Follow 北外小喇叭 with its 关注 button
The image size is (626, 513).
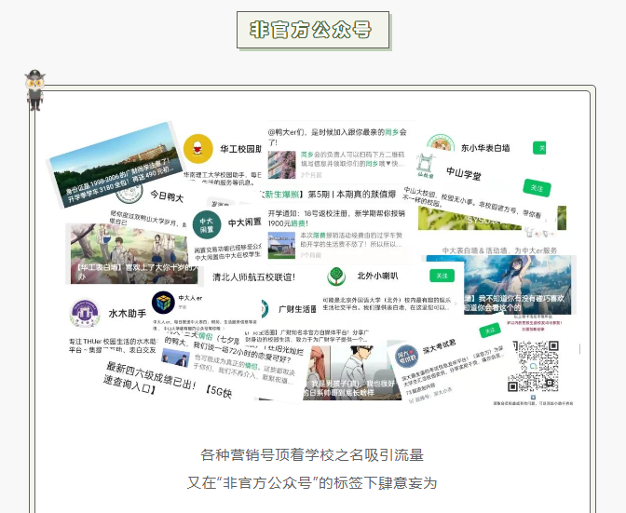click(x=441, y=276)
